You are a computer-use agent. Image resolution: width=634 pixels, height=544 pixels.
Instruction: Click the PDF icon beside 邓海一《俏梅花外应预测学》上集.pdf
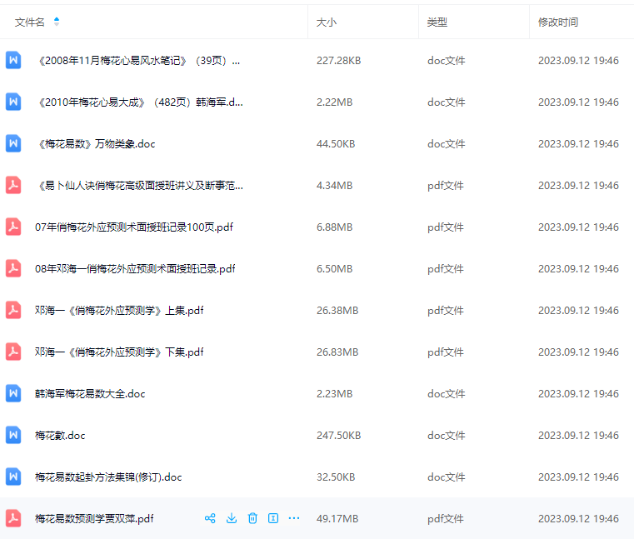coord(13,310)
